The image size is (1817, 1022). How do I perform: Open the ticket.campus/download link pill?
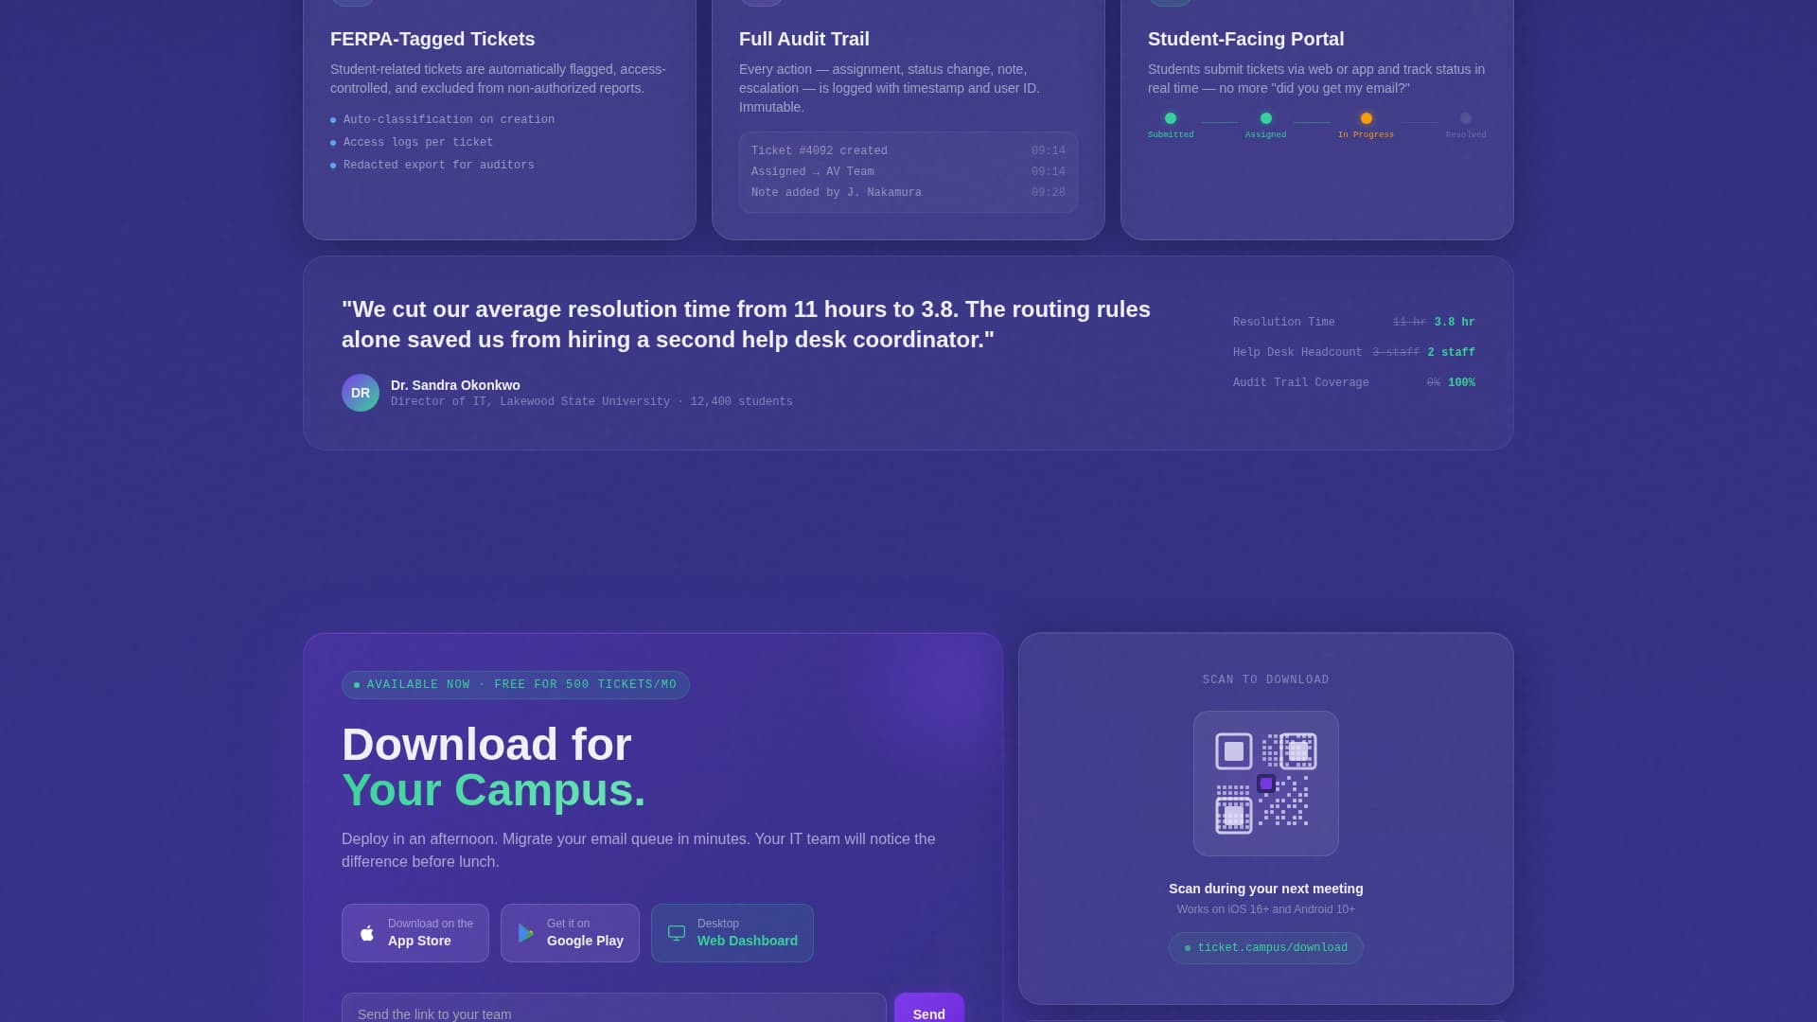point(1266,948)
